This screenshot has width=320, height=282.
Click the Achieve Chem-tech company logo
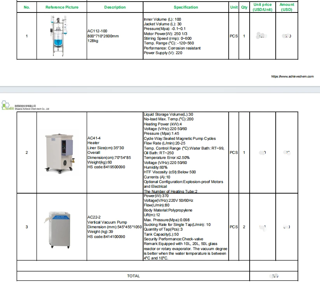25,106
